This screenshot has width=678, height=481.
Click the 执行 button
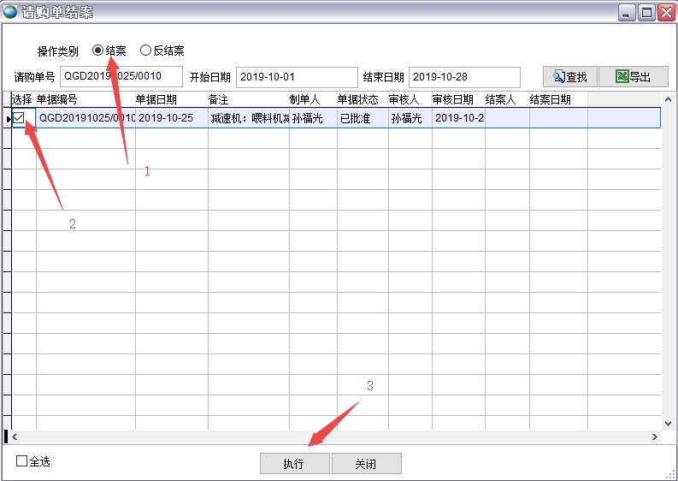tap(294, 463)
